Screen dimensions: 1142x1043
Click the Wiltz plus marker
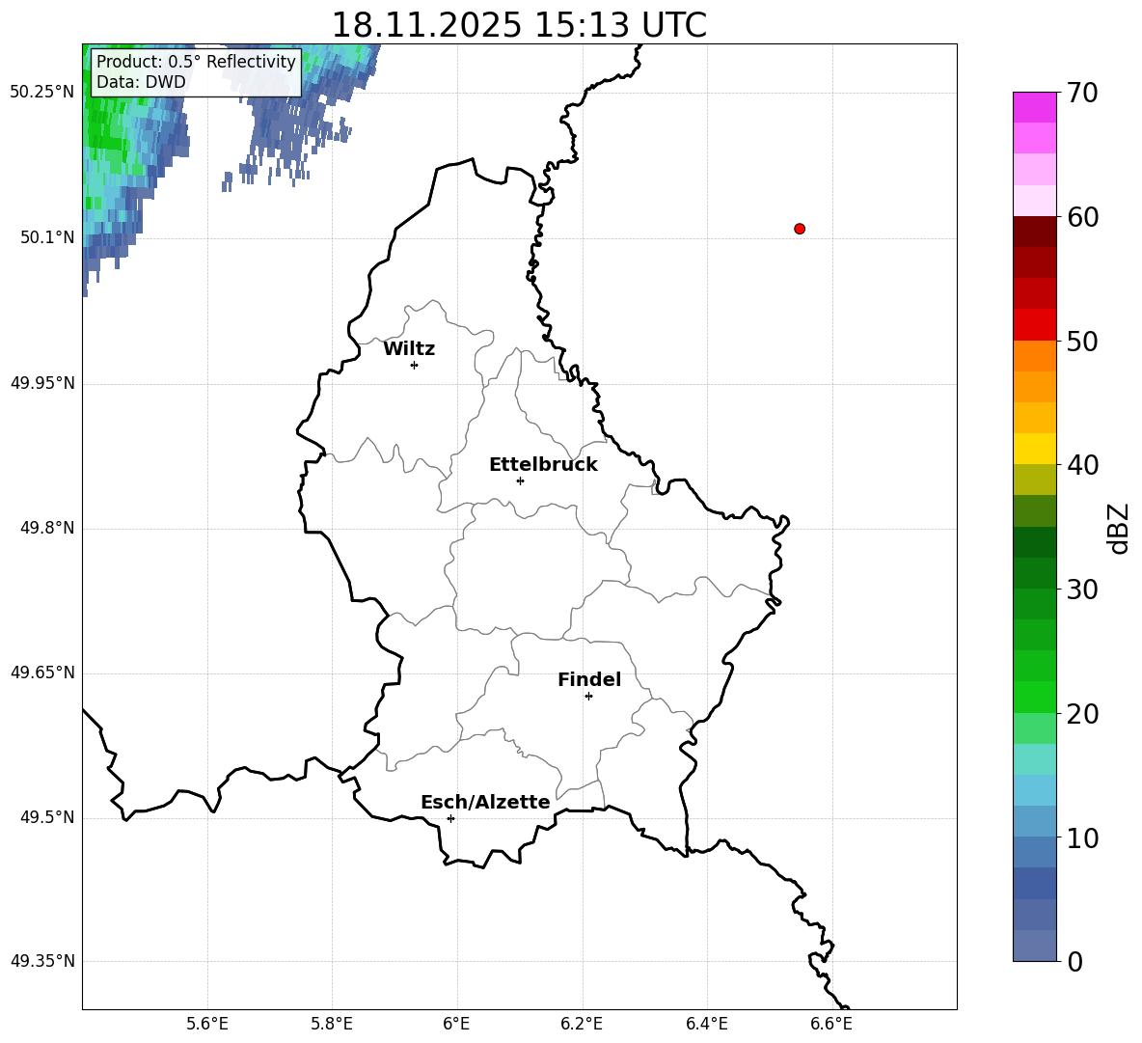[x=415, y=365]
